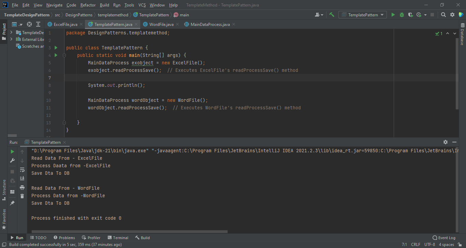Toggle the Project tool window stripe button
Image resolution: width=466 pixels, height=248 pixels.
point(4,32)
